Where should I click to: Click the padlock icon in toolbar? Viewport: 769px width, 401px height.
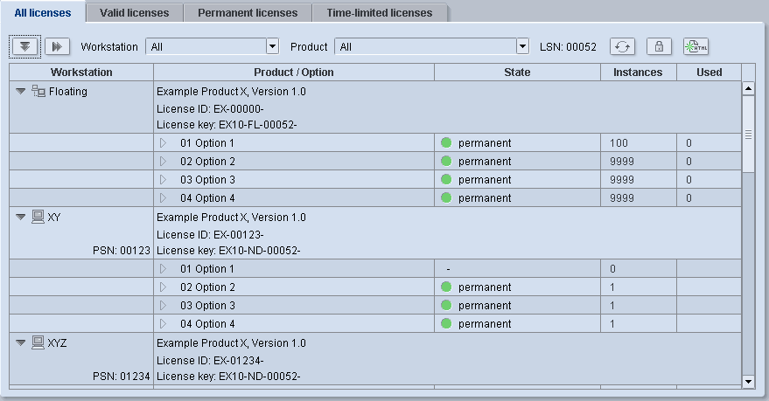click(x=659, y=46)
